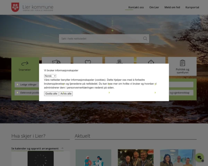Open the Norsk language dropdown

(50, 76)
